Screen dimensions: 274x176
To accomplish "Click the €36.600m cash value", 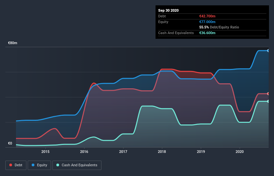I will point(207,33).
